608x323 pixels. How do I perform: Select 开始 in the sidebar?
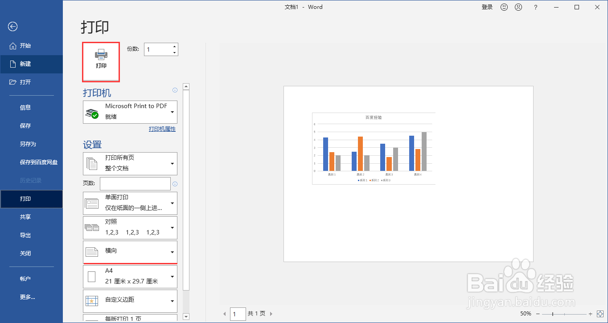[x=31, y=46]
